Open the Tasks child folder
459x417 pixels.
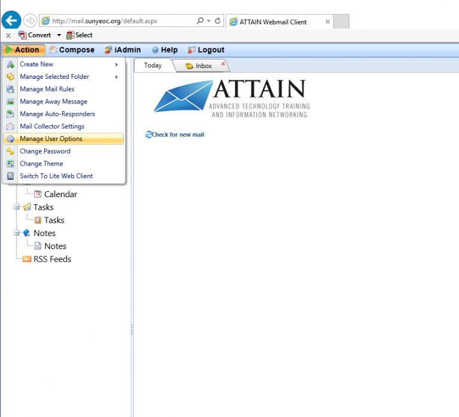coord(54,220)
